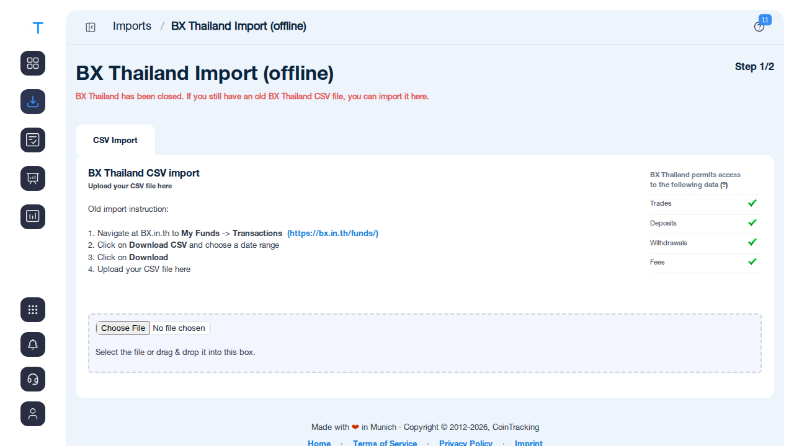
Task: Click 'Old import instruction:' text
Action: point(128,209)
